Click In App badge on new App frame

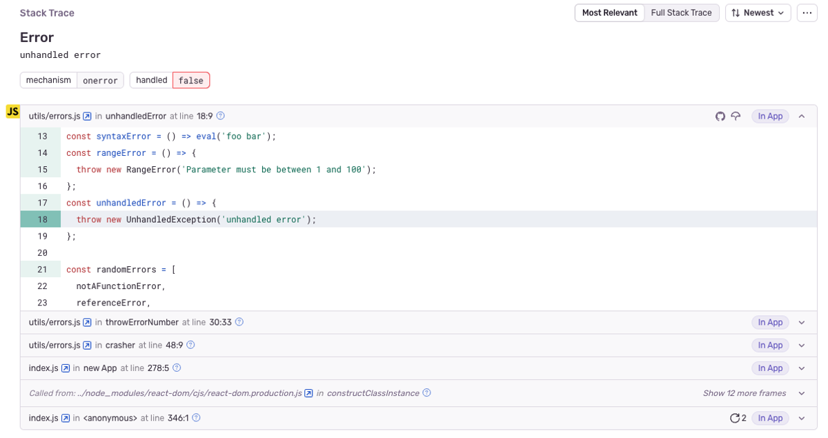coord(770,368)
